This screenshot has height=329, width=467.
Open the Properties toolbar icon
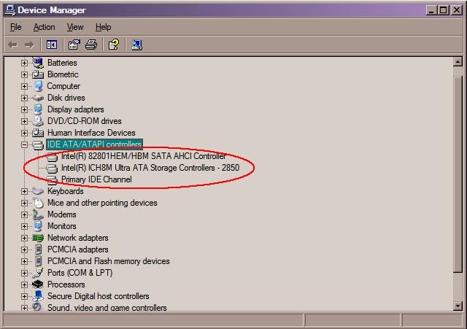pos(74,45)
